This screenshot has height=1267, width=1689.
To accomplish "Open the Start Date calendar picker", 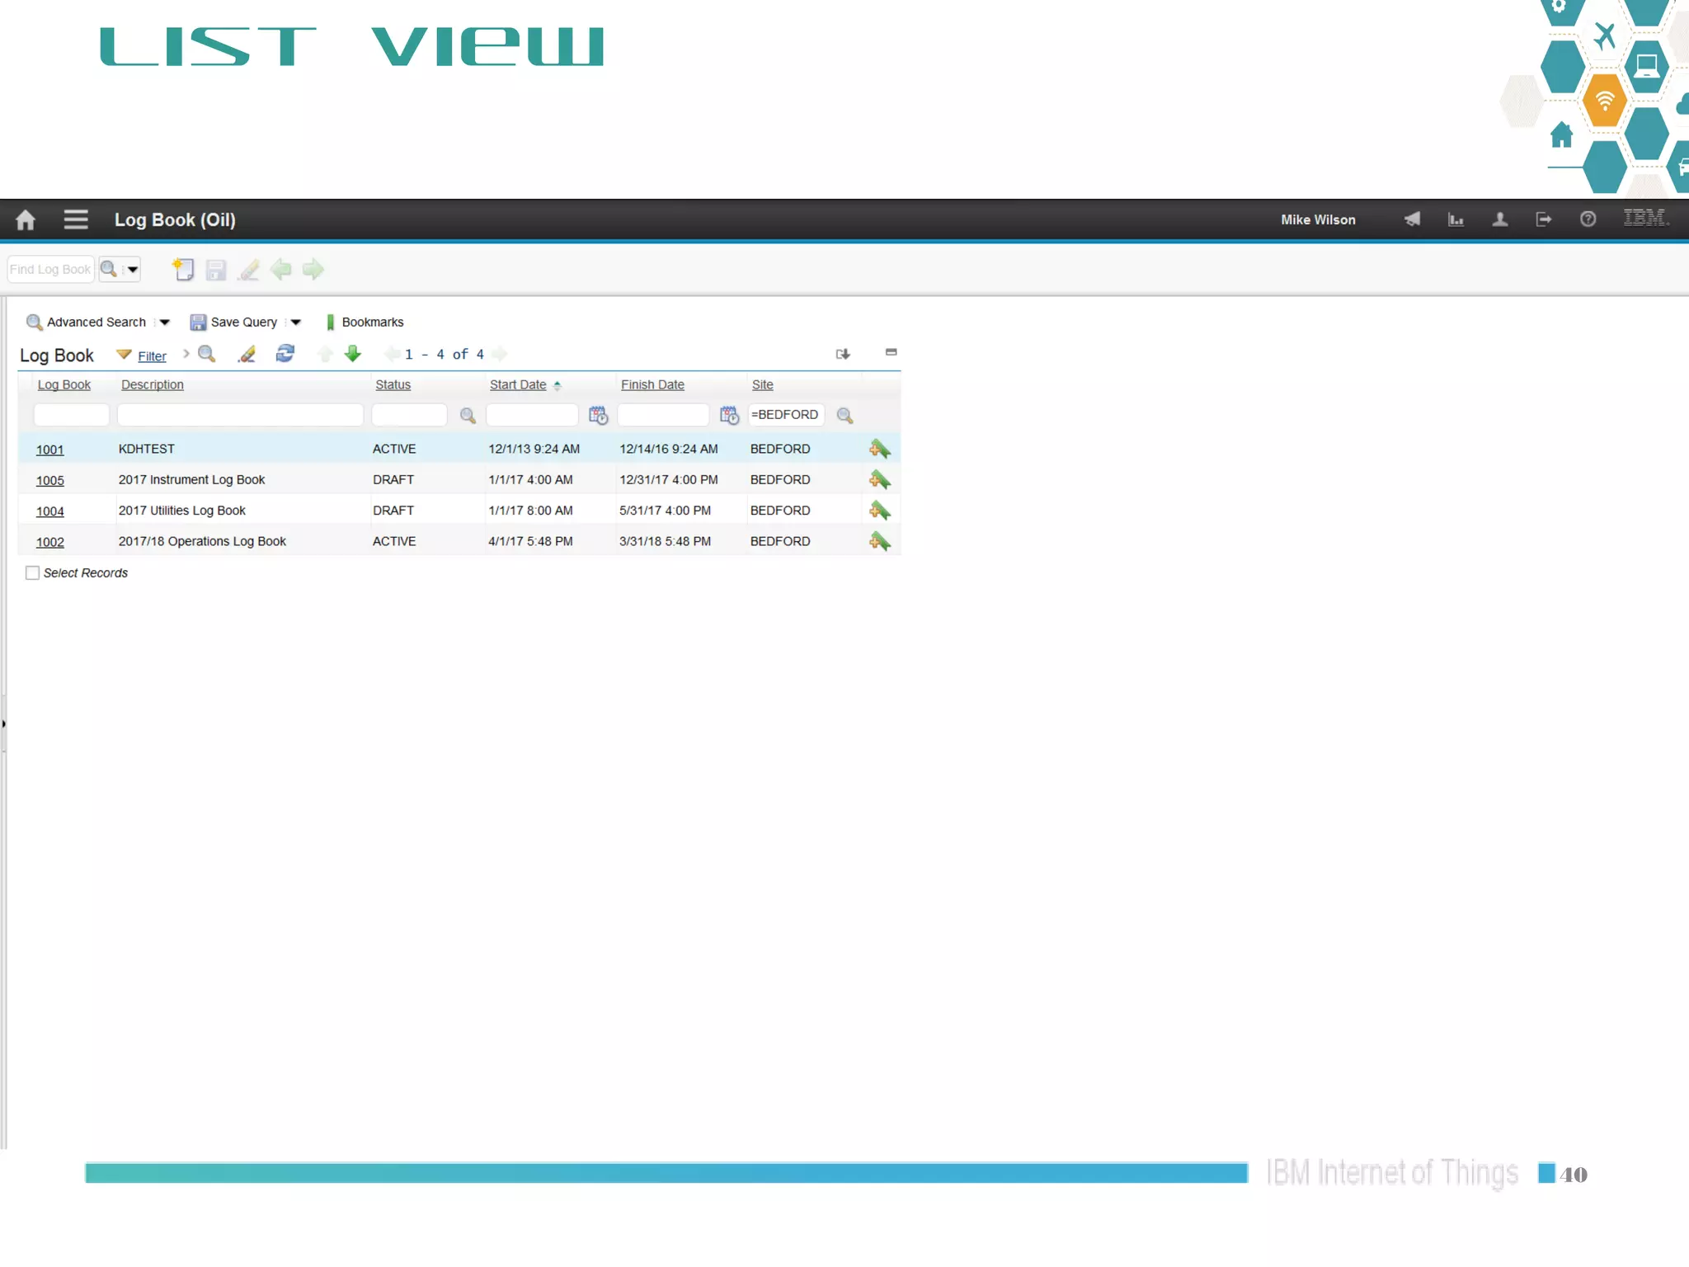I will click(598, 415).
